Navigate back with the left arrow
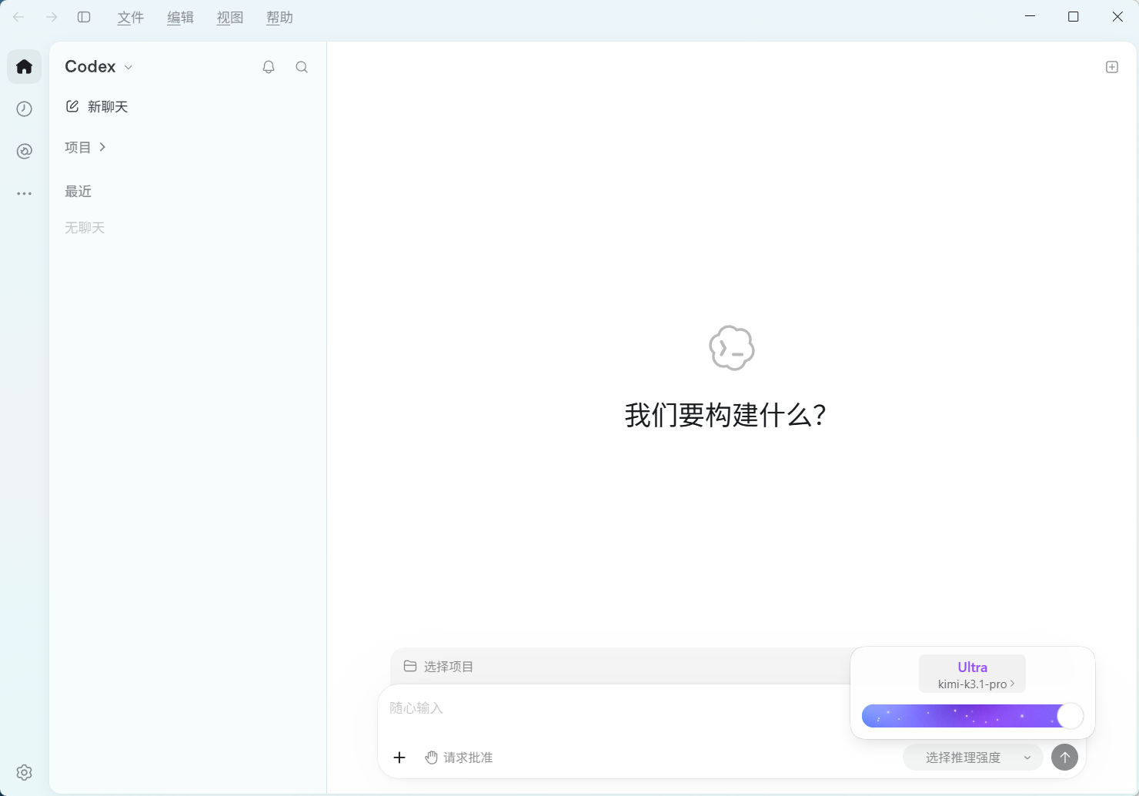 pyautogui.click(x=19, y=17)
